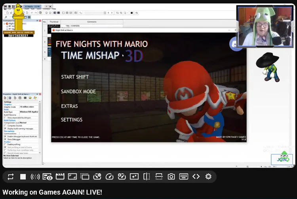Close the Properties panel with red X
297x199 pixels.
coord(40,94)
